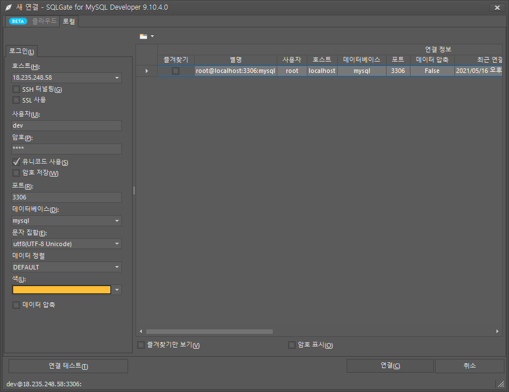Click the 취소 button
This screenshot has width=509, height=392.
[469, 366]
